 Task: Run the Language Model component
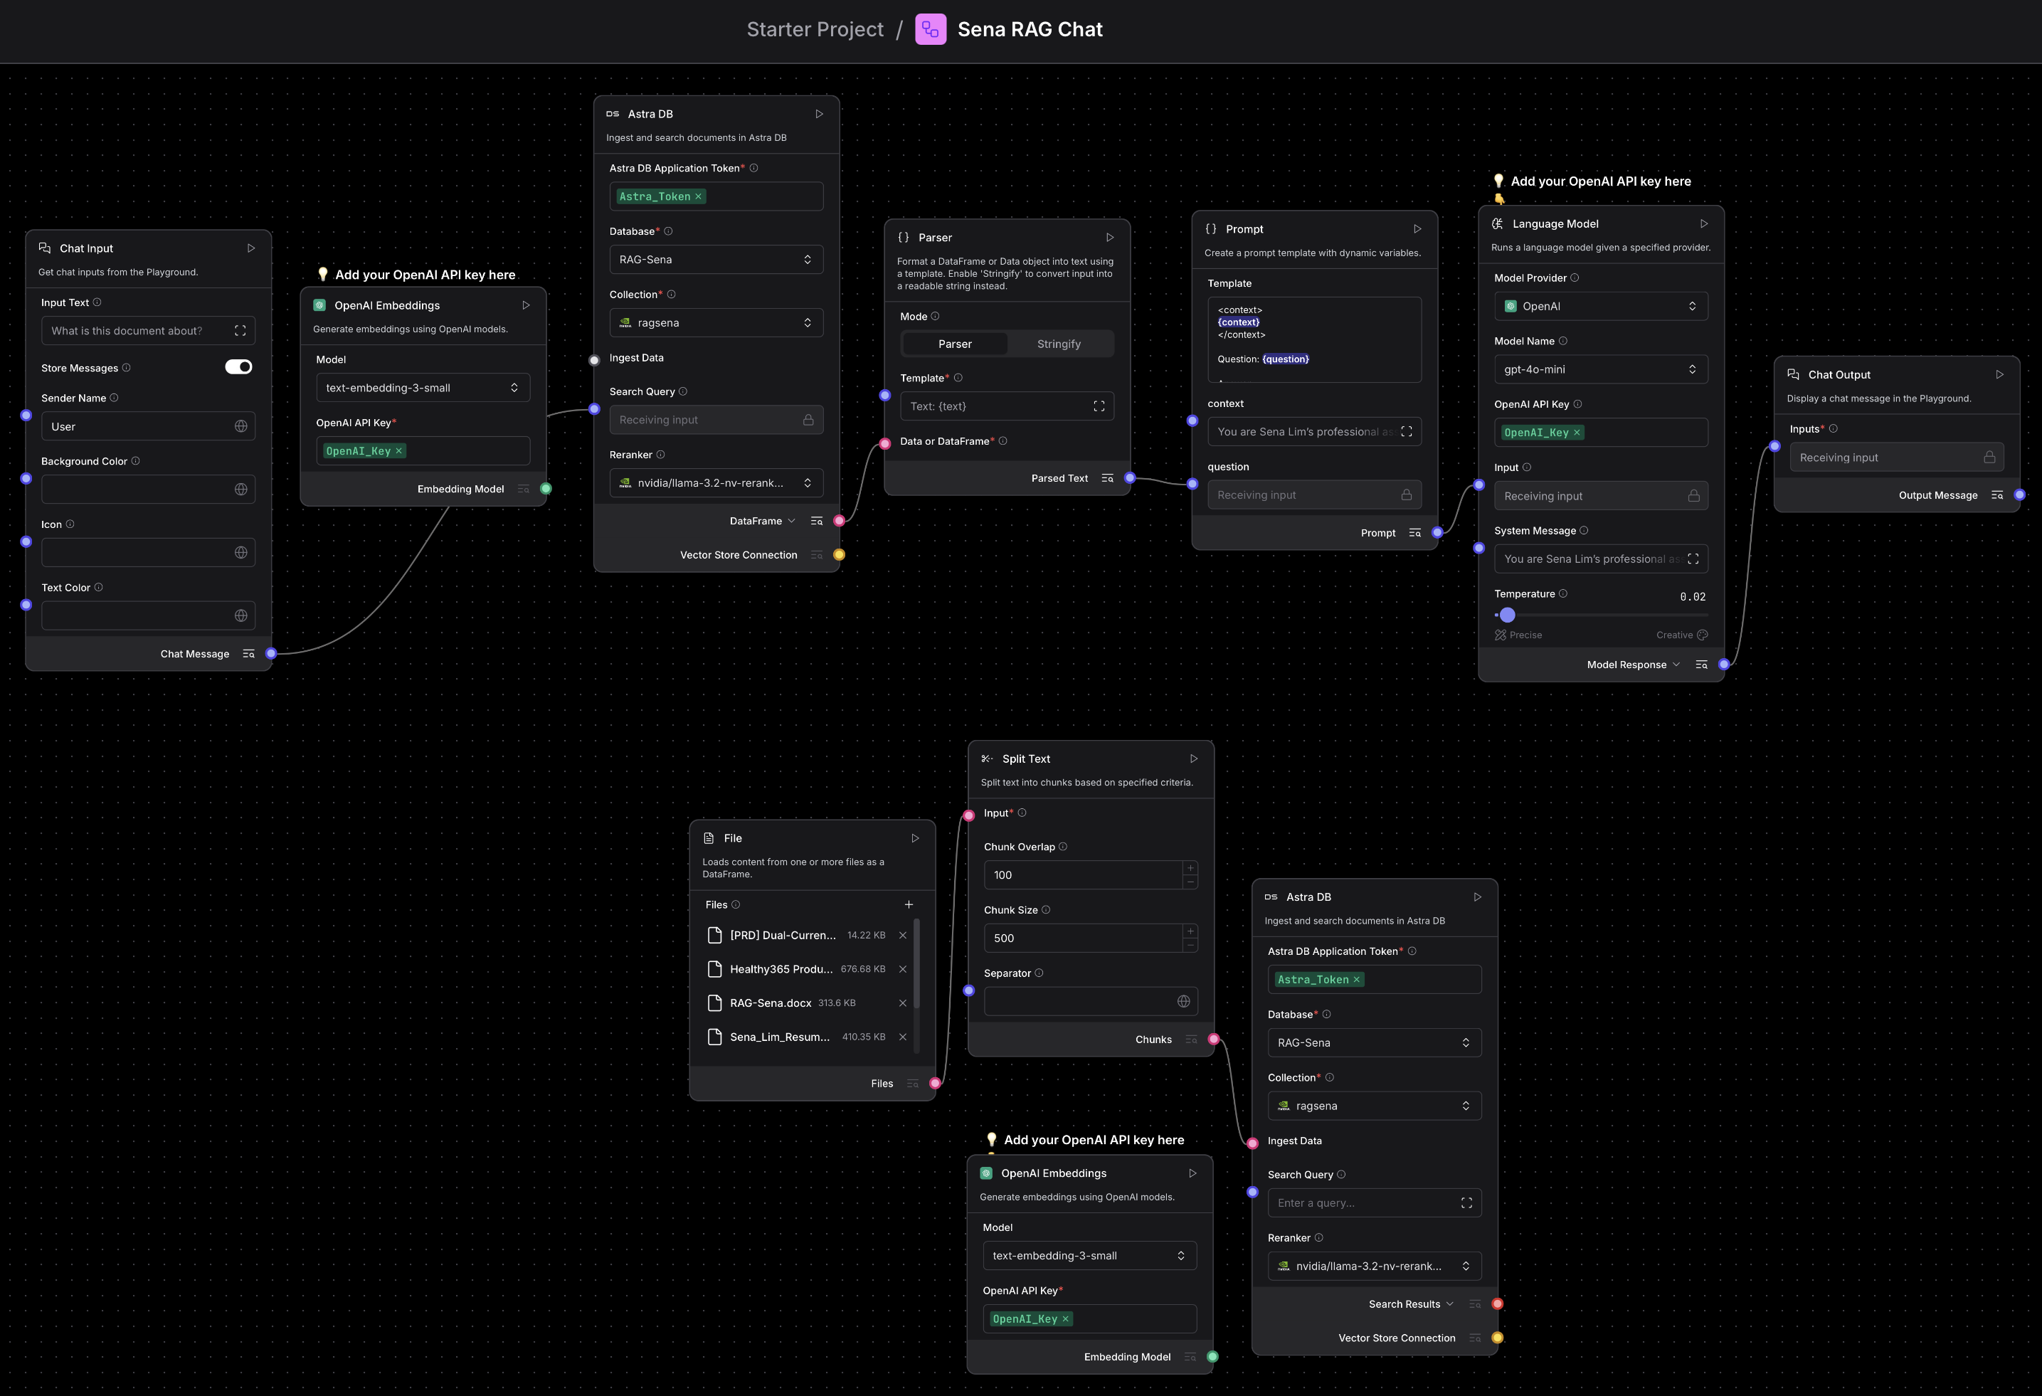click(x=1705, y=224)
